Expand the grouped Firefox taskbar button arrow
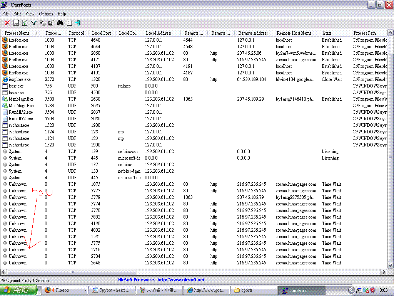394x296 pixels. click(x=85, y=290)
